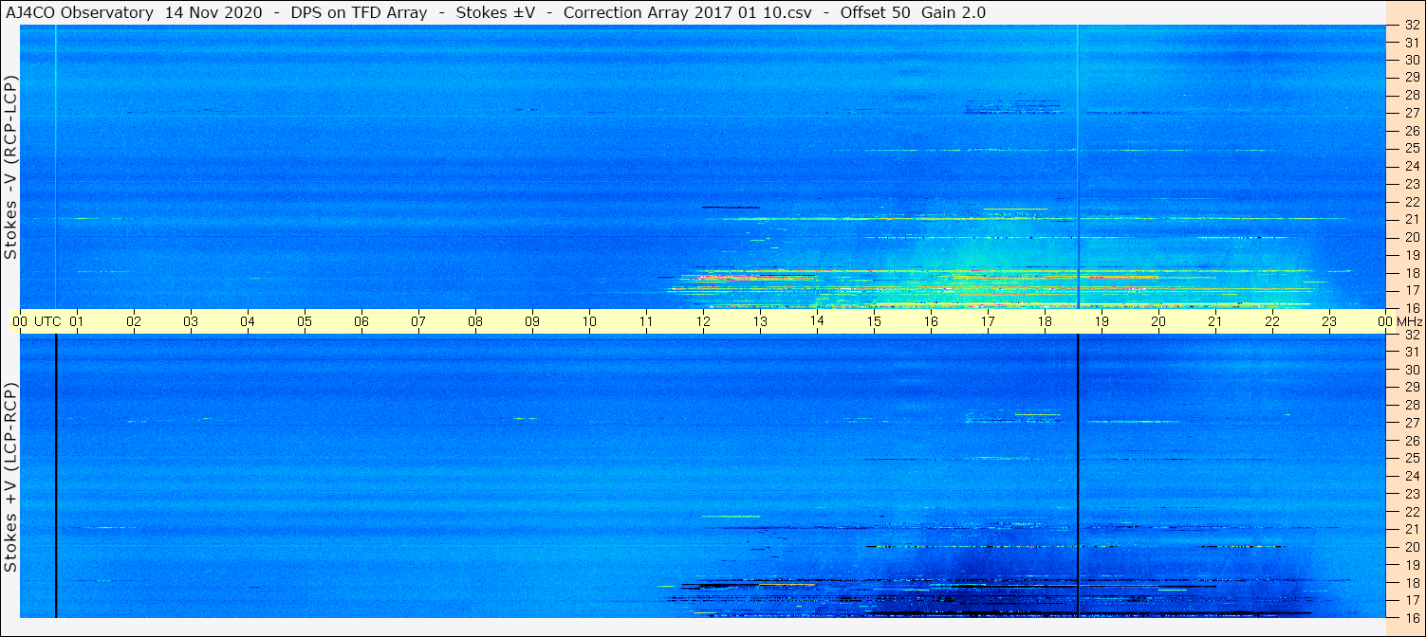The width and height of the screenshot is (1426, 637).
Task: Click the 20 MHz label of Stokes +V panel
Action: click(1411, 547)
